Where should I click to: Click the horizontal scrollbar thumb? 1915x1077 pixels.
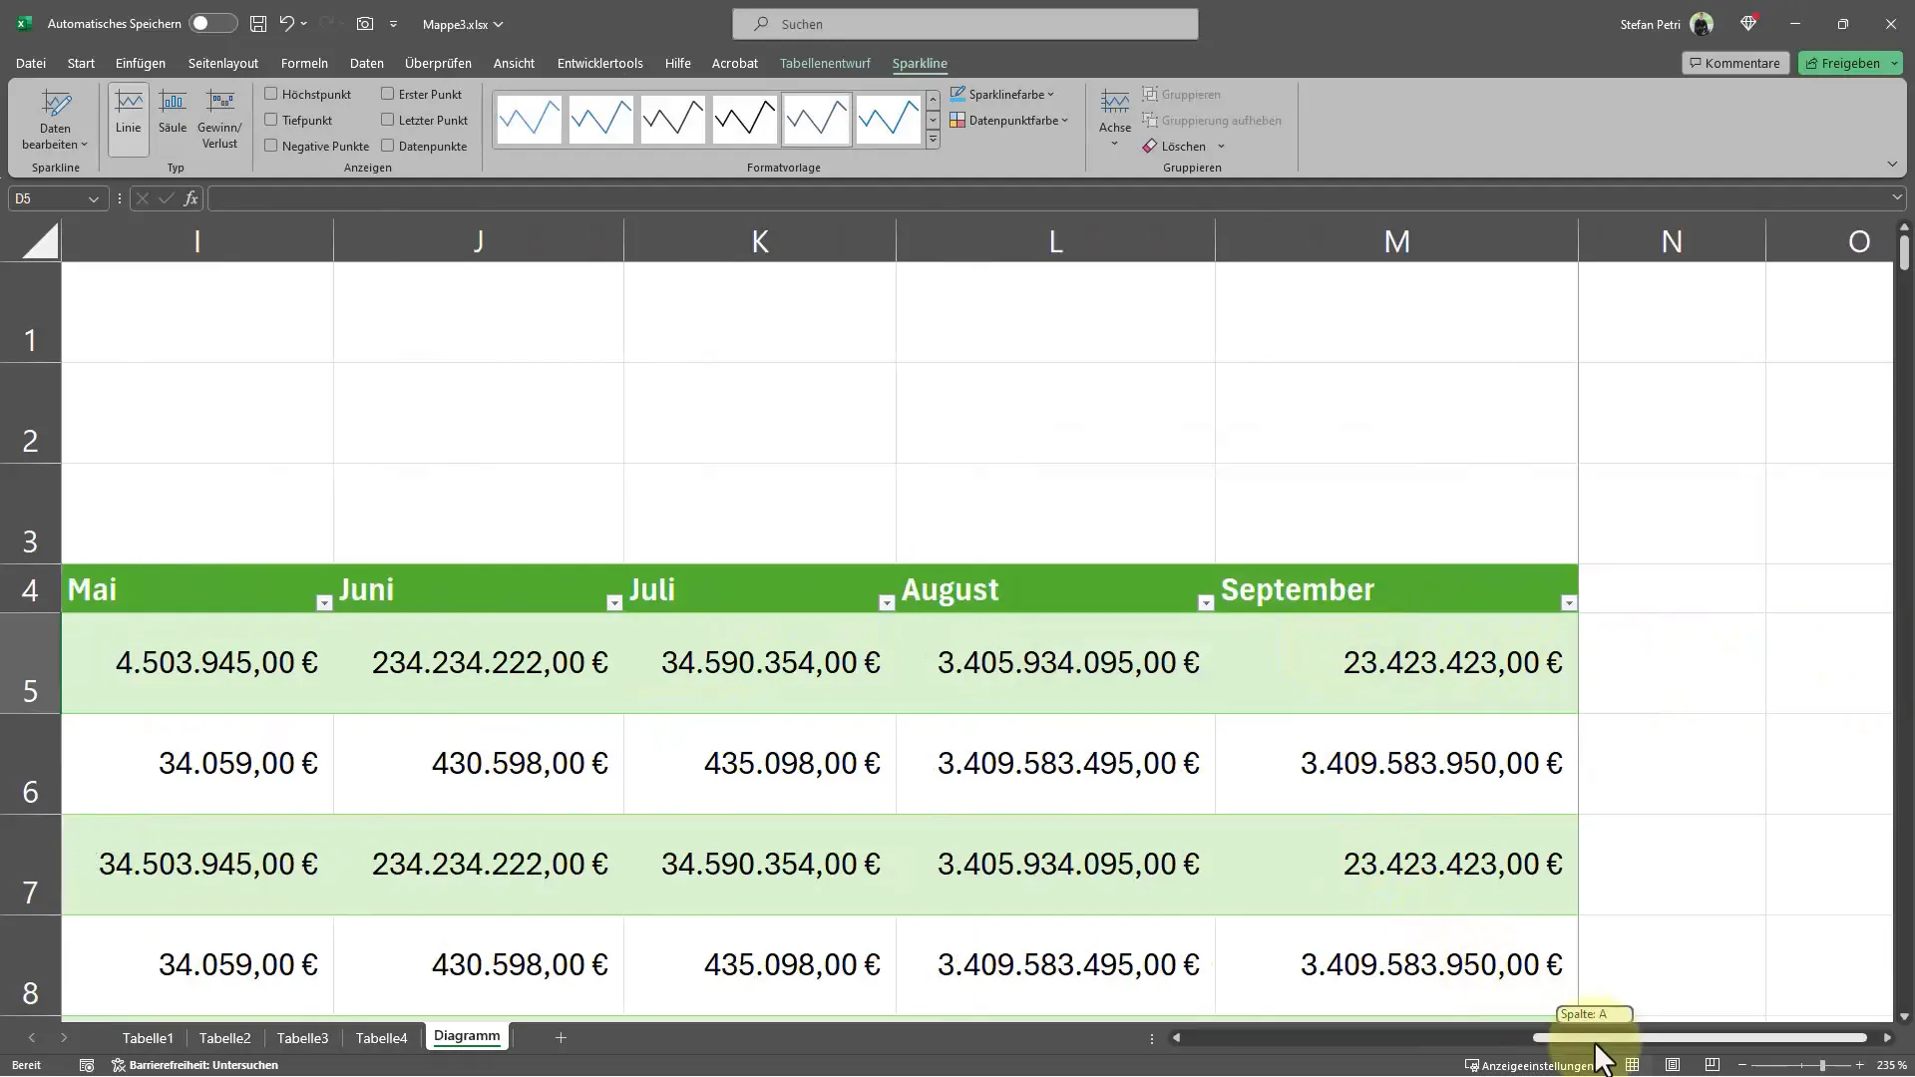(x=1700, y=1038)
